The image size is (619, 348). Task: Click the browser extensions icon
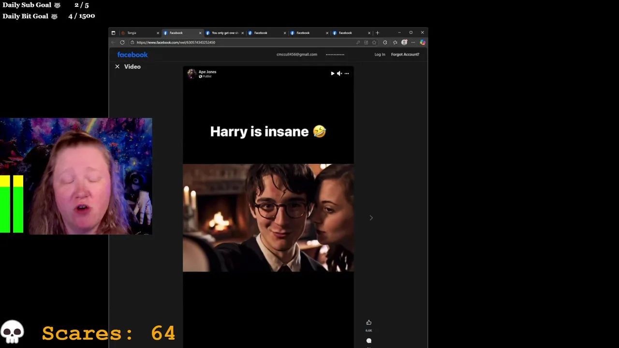pos(385,43)
